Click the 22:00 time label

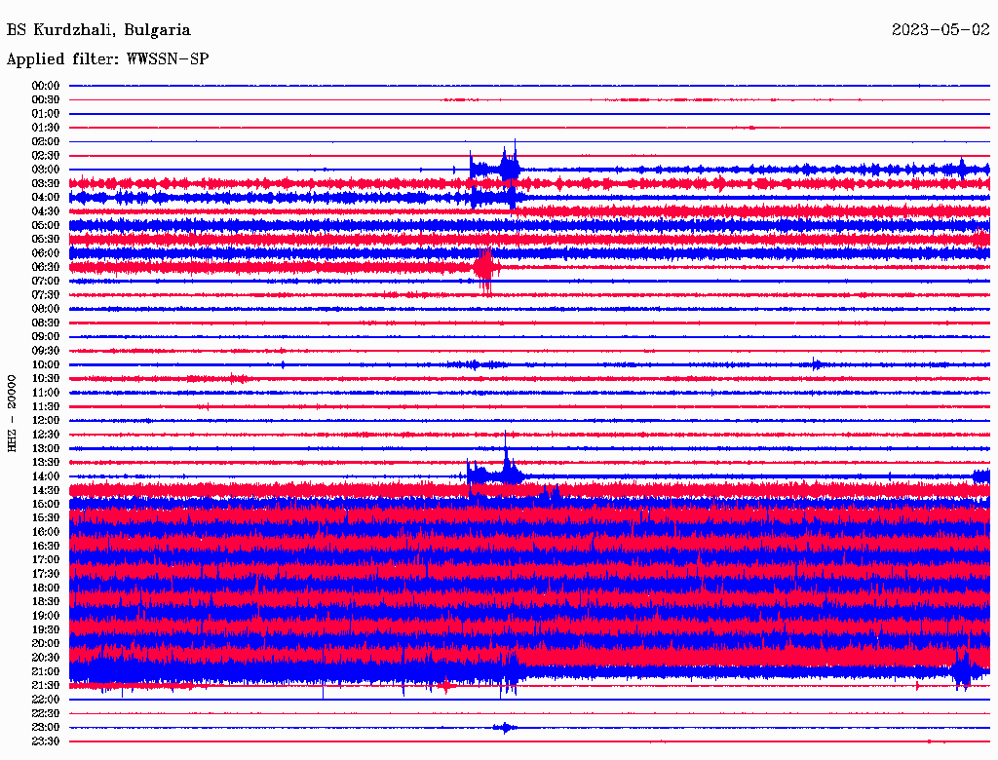[46, 700]
